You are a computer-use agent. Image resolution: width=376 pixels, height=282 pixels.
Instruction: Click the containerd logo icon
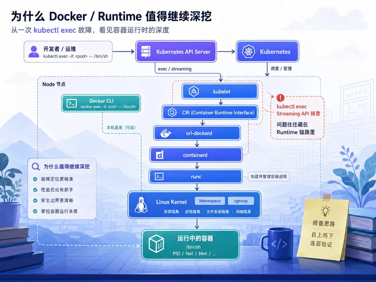159,155
